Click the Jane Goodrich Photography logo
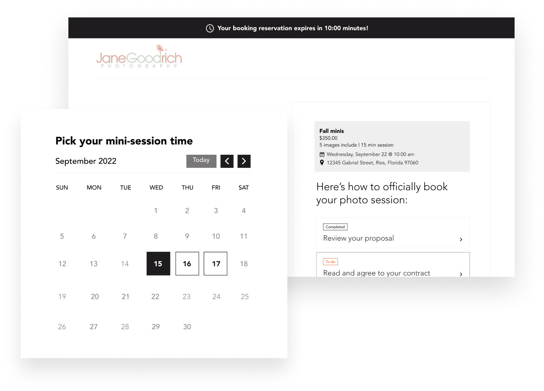This screenshot has width=544, height=391. click(x=138, y=57)
